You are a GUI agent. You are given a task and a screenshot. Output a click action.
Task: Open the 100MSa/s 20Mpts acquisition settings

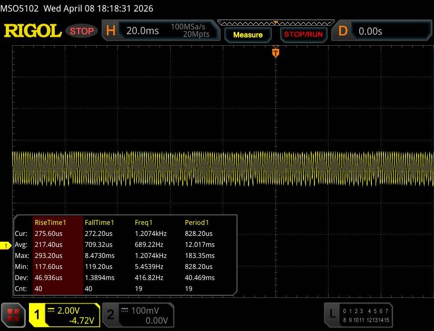click(190, 31)
